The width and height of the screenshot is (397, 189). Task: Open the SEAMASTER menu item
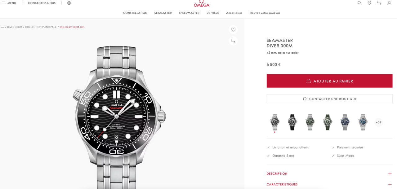pyautogui.click(x=163, y=13)
